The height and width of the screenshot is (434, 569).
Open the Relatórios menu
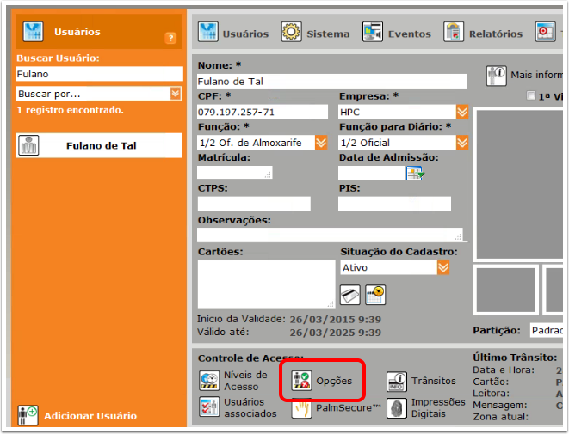point(483,33)
